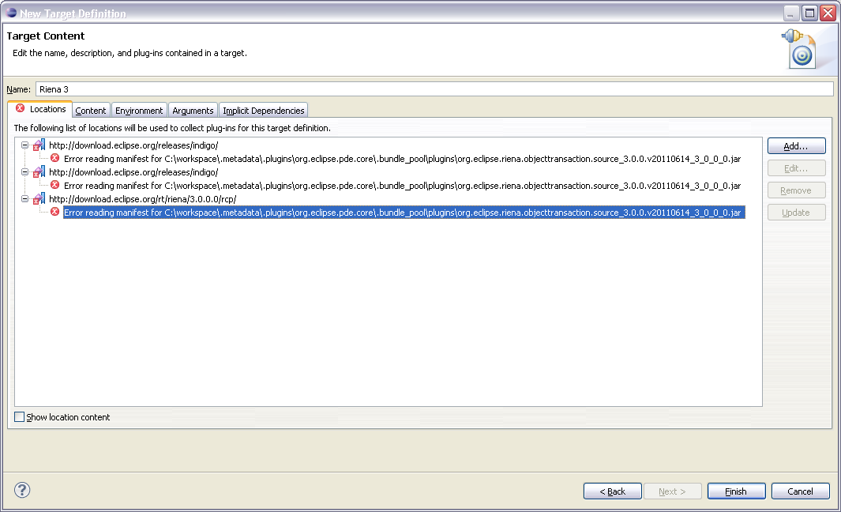Click the error icon under the second indigo location
The height and width of the screenshot is (512, 841).
point(54,185)
